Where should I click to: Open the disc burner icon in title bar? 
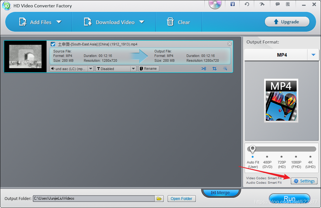[x=215, y=4]
